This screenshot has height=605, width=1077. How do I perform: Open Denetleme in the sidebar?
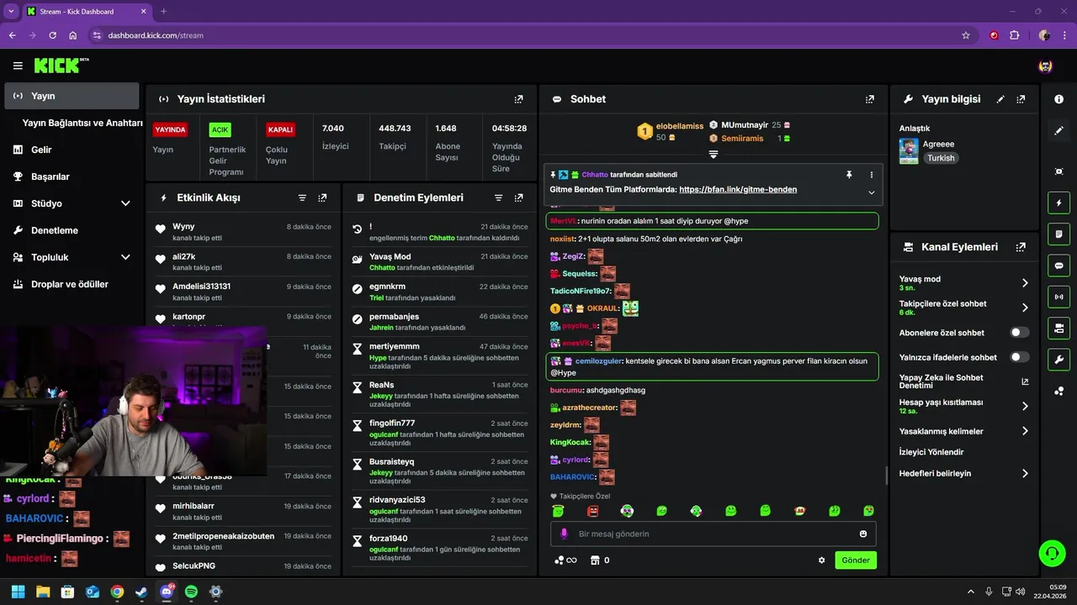pyautogui.click(x=72, y=230)
